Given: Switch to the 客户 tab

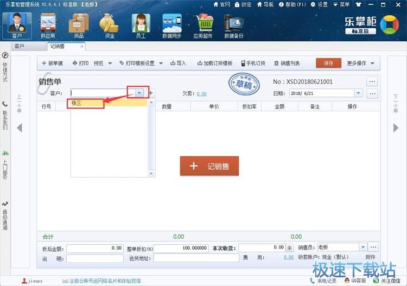Looking at the screenshot, I should pos(29,46).
